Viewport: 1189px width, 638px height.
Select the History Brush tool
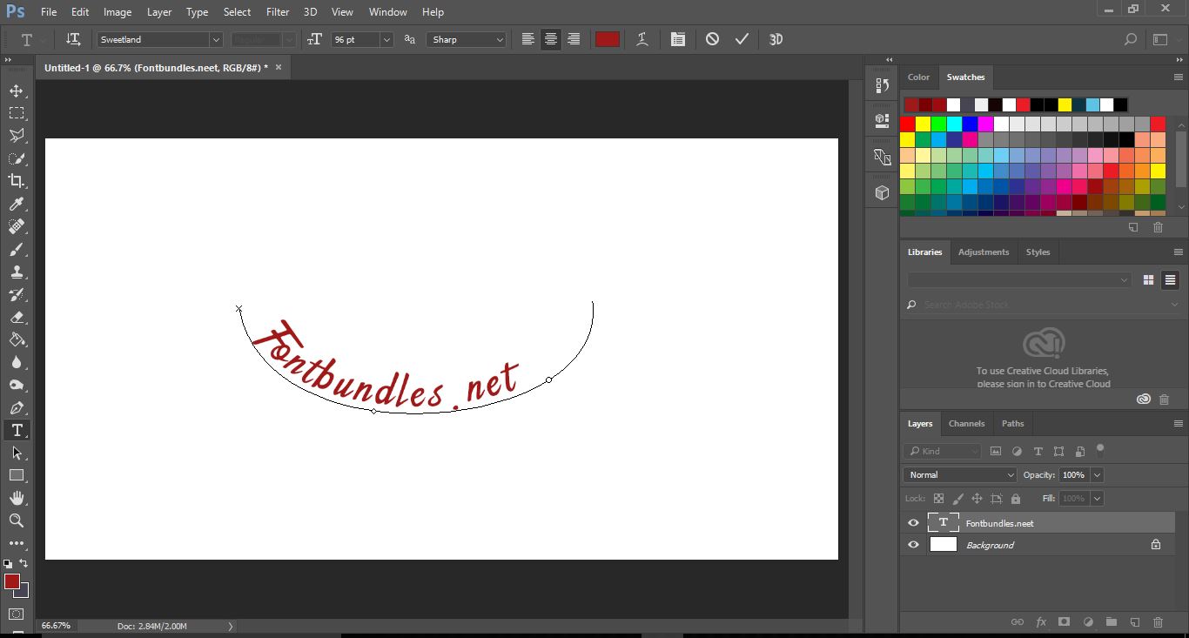(17, 294)
